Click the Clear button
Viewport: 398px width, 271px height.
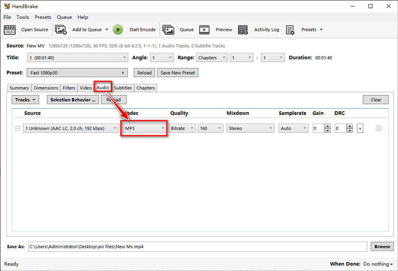376,100
